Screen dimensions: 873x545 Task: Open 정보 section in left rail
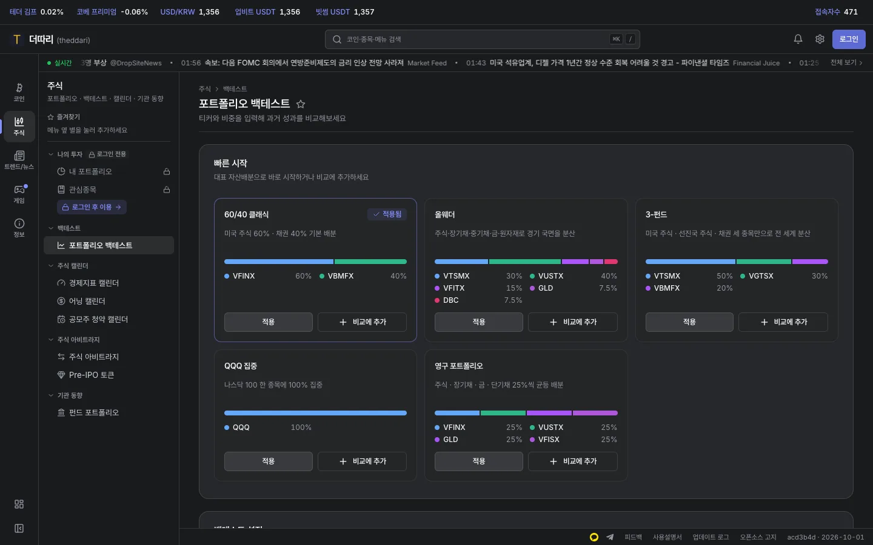coord(19,228)
